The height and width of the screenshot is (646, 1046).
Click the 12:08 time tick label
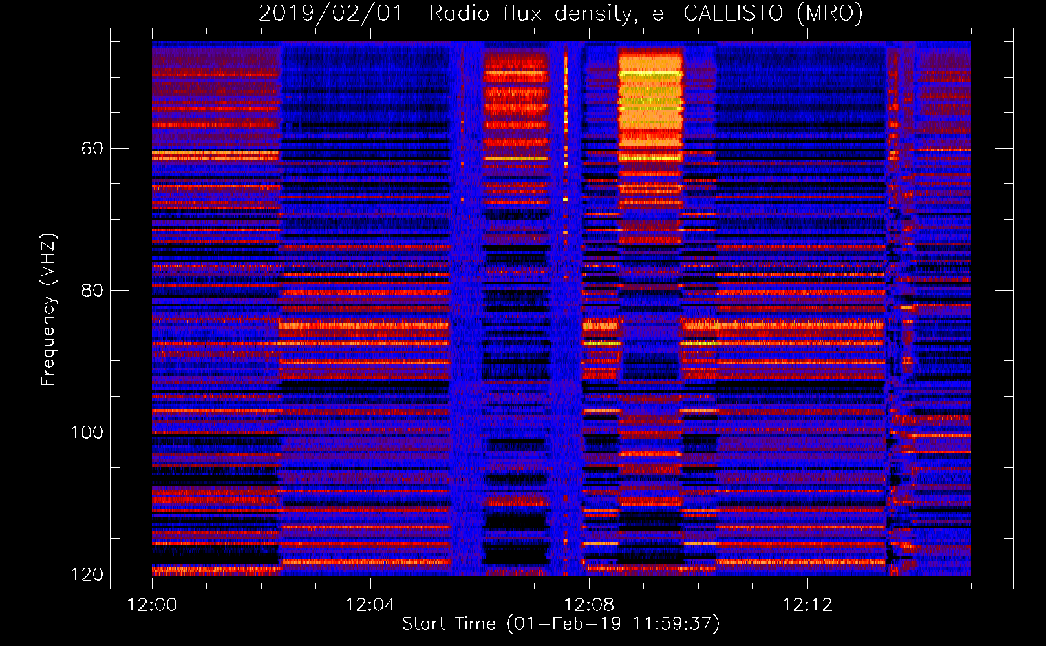point(589,605)
